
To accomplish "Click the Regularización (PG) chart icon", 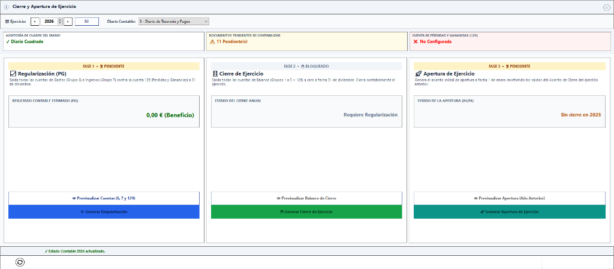I will (x=13, y=74).
